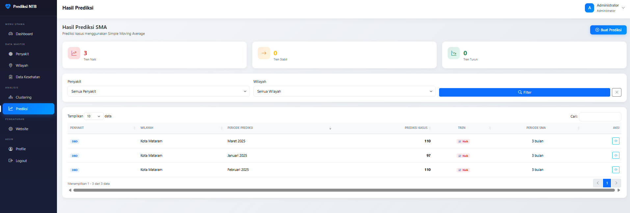Click the orange Tren Stabil arrow icon
The width and height of the screenshot is (630, 213).
click(264, 53)
